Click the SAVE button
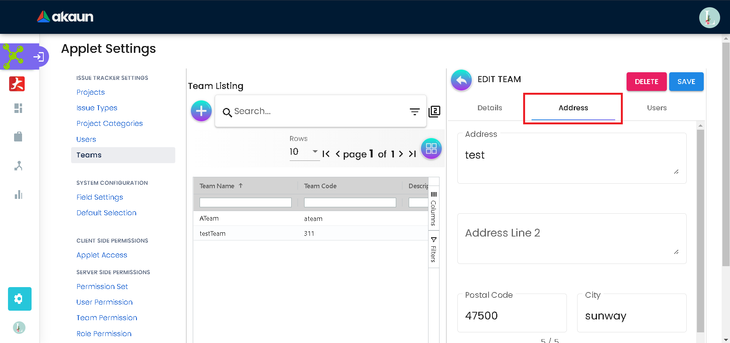This screenshot has height=343, width=730. [686, 82]
